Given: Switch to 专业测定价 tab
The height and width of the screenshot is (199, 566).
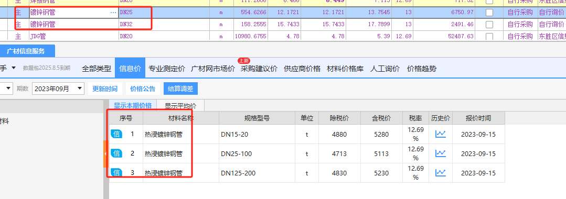Looking at the screenshot, I should pos(167,69).
